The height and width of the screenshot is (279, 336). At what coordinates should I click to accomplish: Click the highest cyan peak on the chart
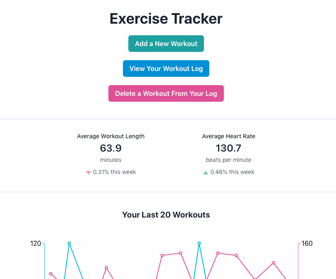tap(70, 243)
